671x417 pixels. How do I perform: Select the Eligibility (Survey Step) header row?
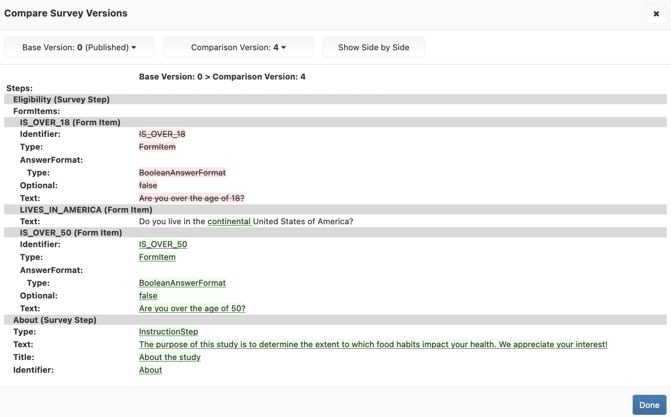tap(62, 99)
